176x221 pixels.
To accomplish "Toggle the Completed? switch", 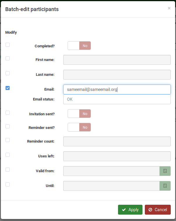I will tap(79, 46).
